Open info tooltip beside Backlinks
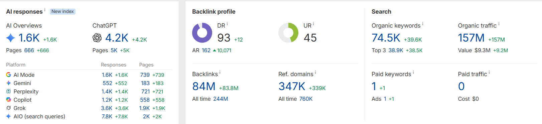 click(220, 72)
